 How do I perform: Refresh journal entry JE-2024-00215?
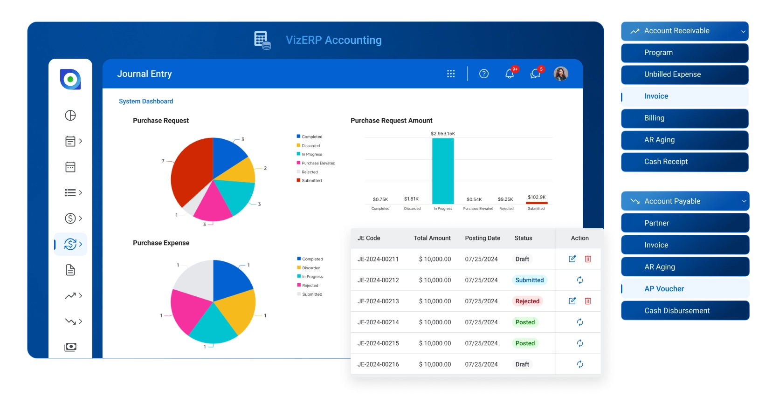(x=580, y=343)
